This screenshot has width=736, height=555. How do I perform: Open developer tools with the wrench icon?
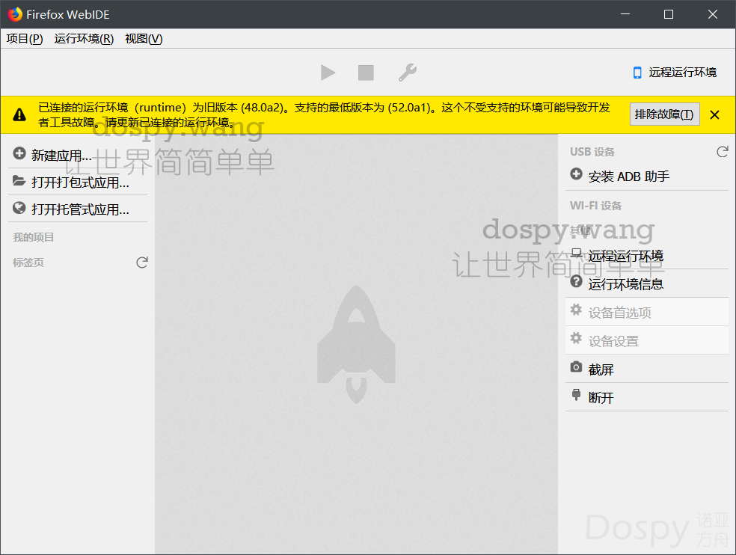(407, 73)
